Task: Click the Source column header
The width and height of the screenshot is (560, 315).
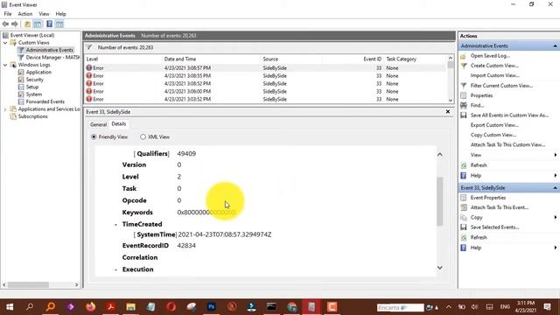Action: point(270,59)
